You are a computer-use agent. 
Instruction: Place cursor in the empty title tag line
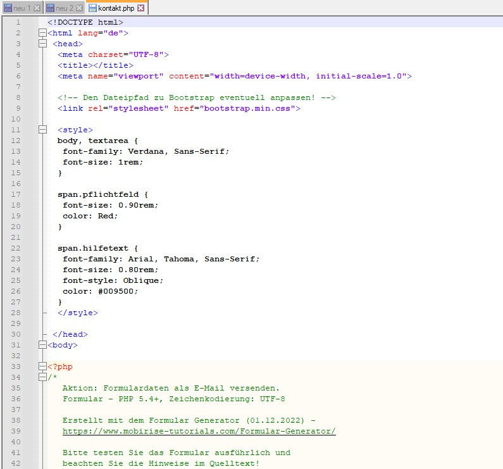coord(95,65)
